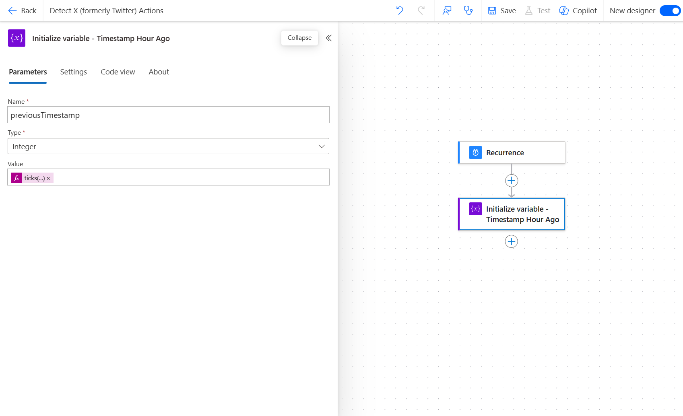
Task: Click the Initialize variable action icon
Action: point(475,209)
